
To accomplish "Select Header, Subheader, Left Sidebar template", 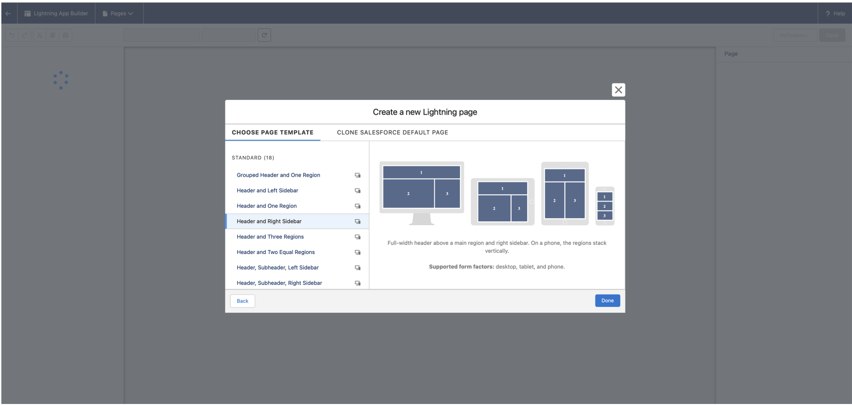I will 297,268.
